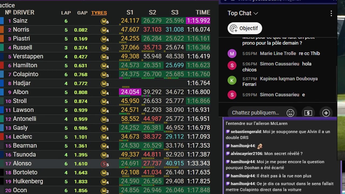This screenshot has width=345, height=194.
Task: Click Piastri medium tyre icon
Action: (x=105, y=39)
